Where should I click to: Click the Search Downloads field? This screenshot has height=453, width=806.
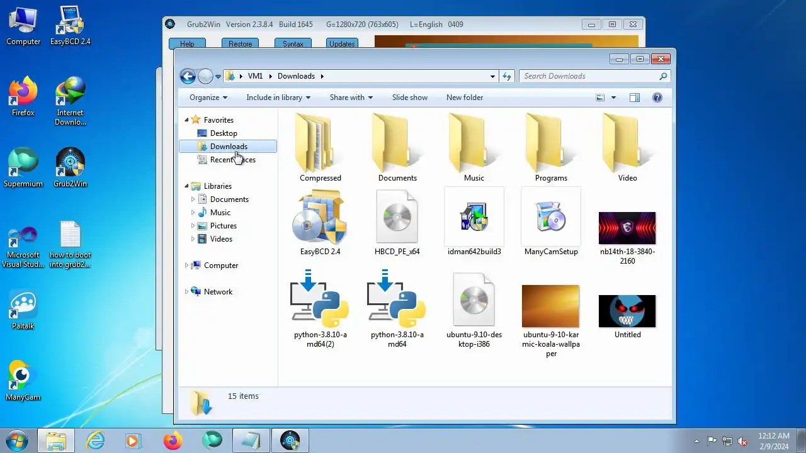594,76
